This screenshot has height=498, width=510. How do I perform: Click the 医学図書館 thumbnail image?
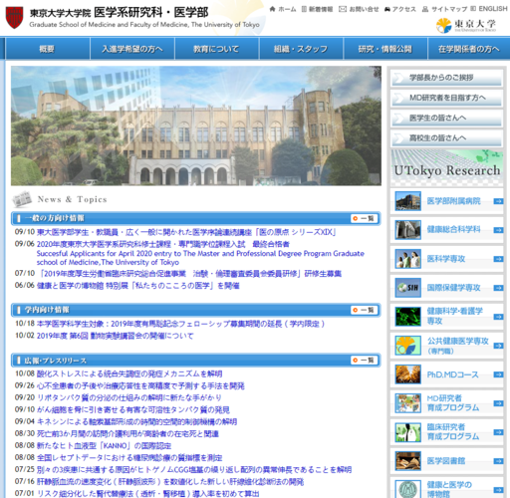click(x=408, y=461)
